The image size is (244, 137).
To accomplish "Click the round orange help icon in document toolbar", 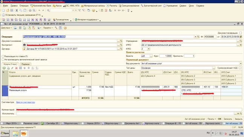I will click(x=65, y=28).
